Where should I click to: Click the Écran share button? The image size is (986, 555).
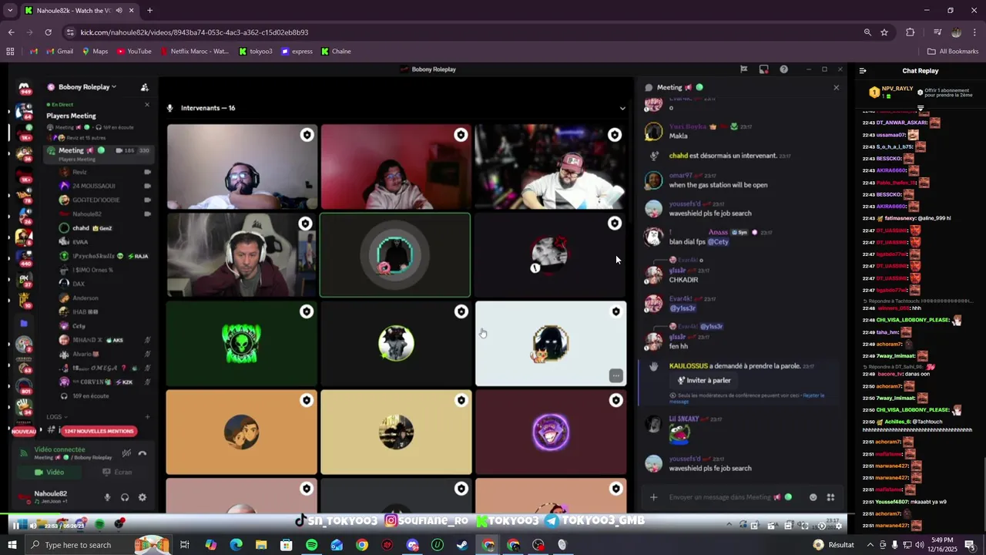point(117,473)
